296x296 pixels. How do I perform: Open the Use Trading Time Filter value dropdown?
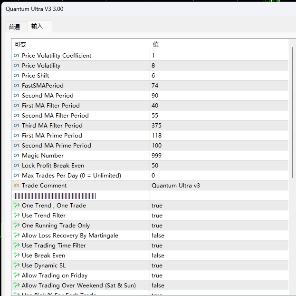(x=219, y=246)
